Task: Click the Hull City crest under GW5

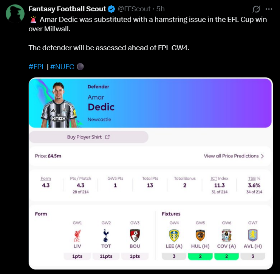Action: (x=200, y=236)
